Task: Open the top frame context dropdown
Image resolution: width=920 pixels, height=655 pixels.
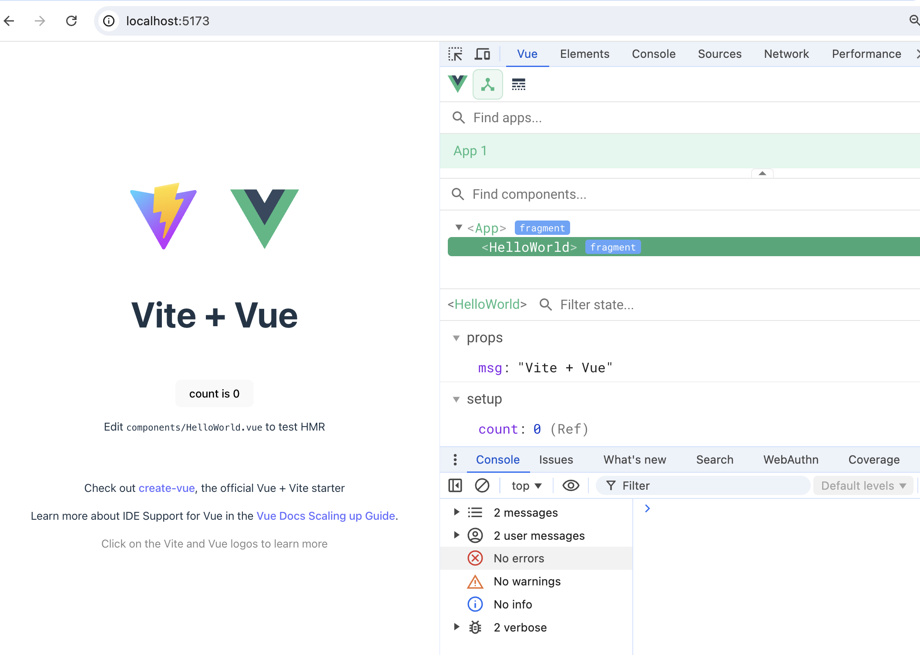Action: coord(526,485)
